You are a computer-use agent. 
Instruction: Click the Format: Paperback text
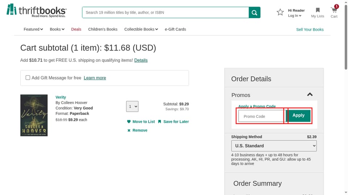72,113
